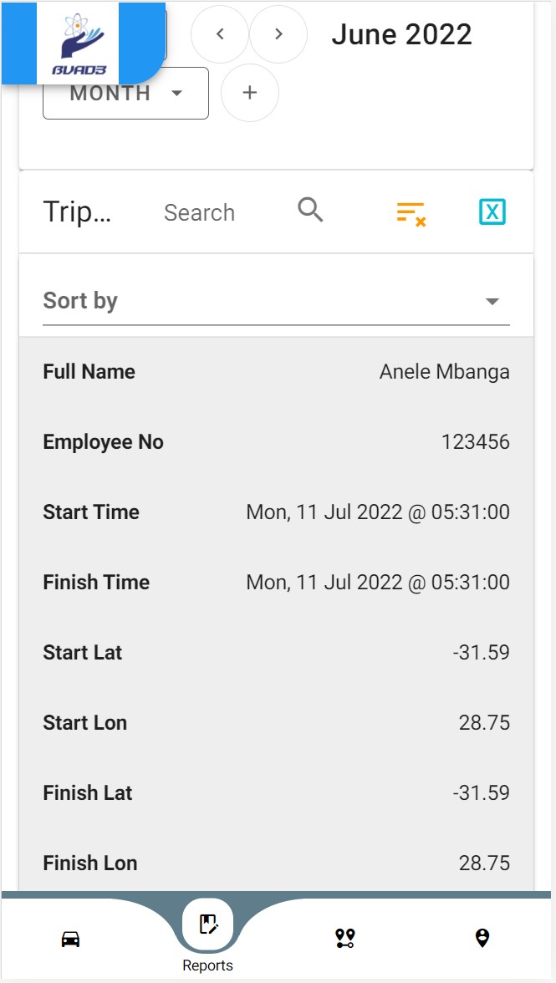This screenshot has height=983, width=556.
Task: Click the previous month chevron arrow
Action: [220, 34]
